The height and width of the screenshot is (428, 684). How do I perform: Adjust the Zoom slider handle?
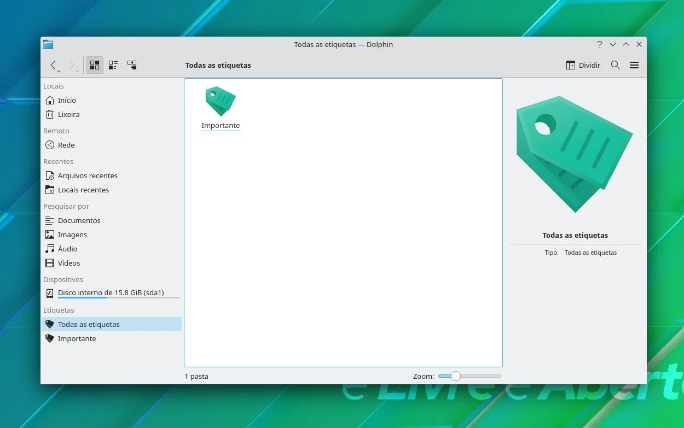[x=455, y=376]
